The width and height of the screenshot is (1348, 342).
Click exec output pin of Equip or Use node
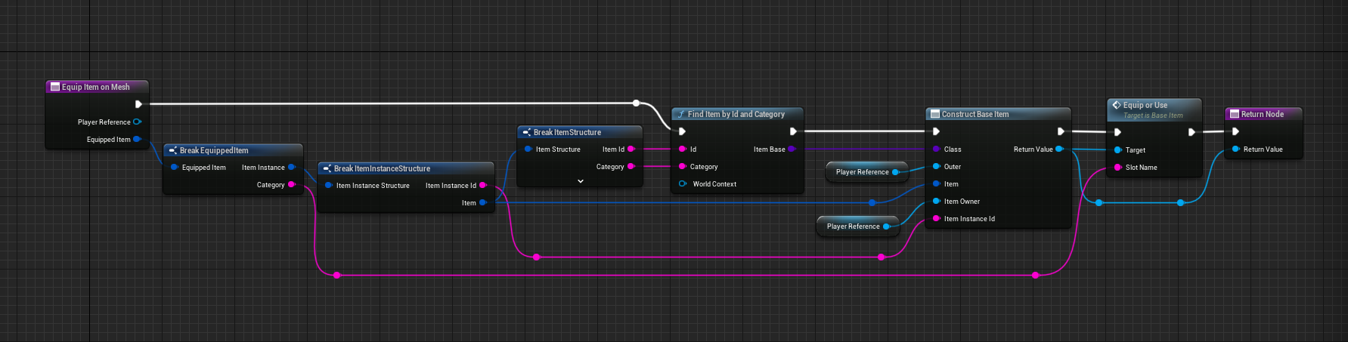[1192, 132]
